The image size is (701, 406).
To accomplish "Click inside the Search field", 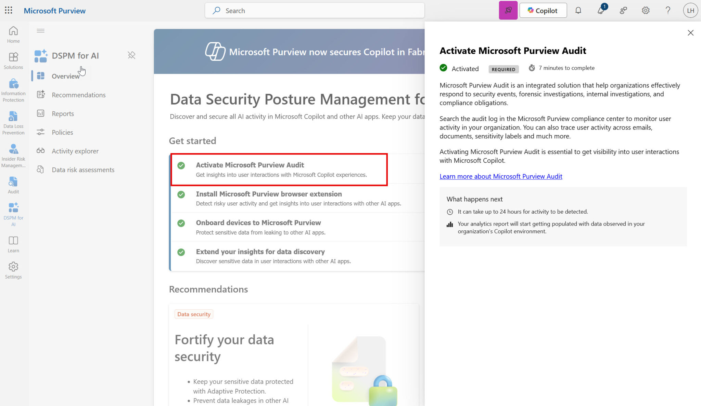I will coord(314,10).
